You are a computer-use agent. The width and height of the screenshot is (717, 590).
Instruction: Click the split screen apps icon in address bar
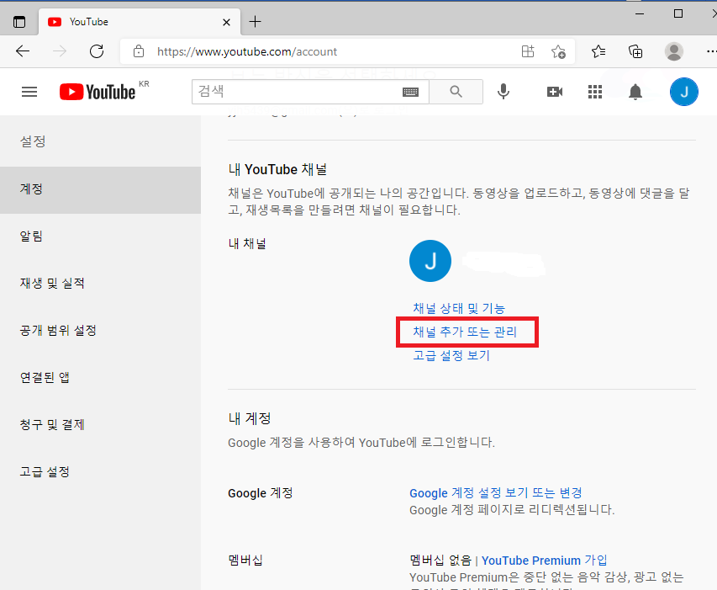pyautogui.click(x=528, y=51)
